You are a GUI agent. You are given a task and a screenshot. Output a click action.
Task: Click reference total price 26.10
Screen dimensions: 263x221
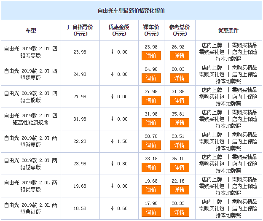pyautogui.click(x=178, y=159)
